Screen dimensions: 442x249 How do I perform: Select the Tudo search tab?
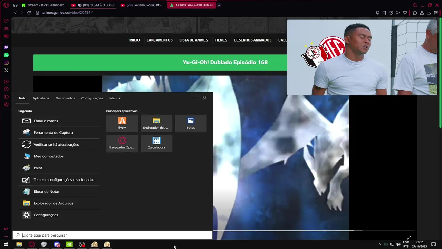pyautogui.click(x=22, y=98)
